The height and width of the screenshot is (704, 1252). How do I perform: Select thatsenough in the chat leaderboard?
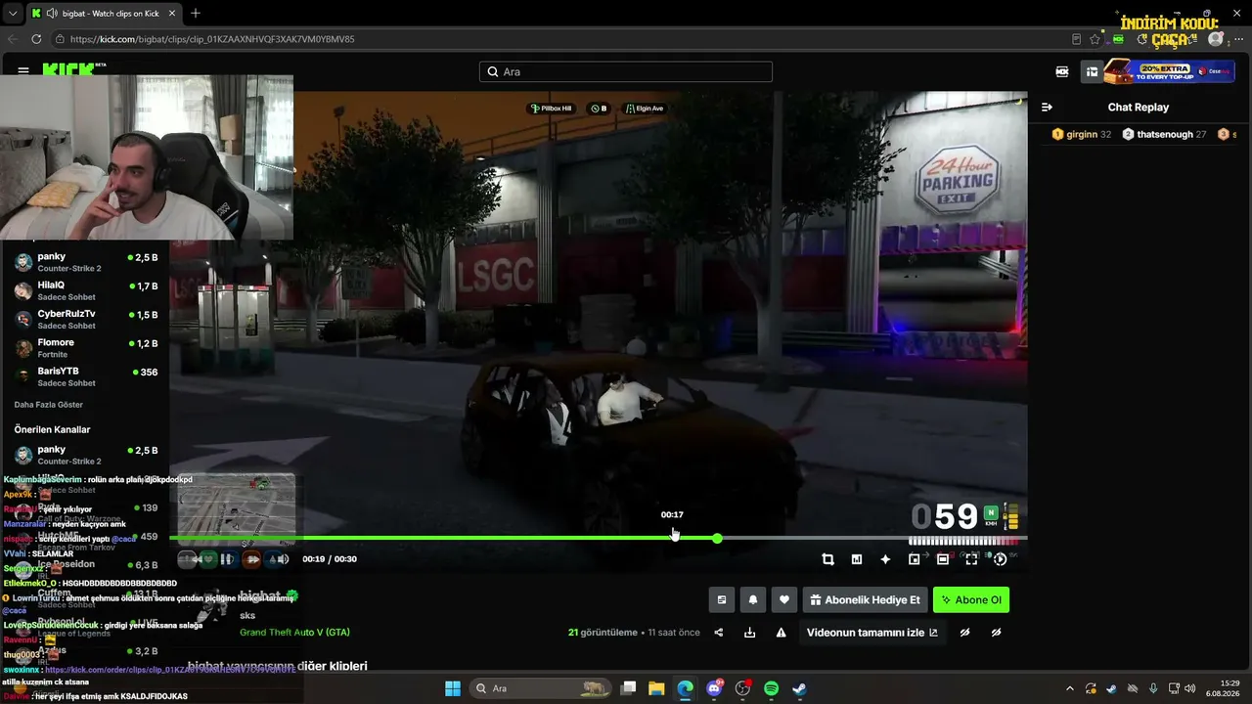pos(1164,134)
